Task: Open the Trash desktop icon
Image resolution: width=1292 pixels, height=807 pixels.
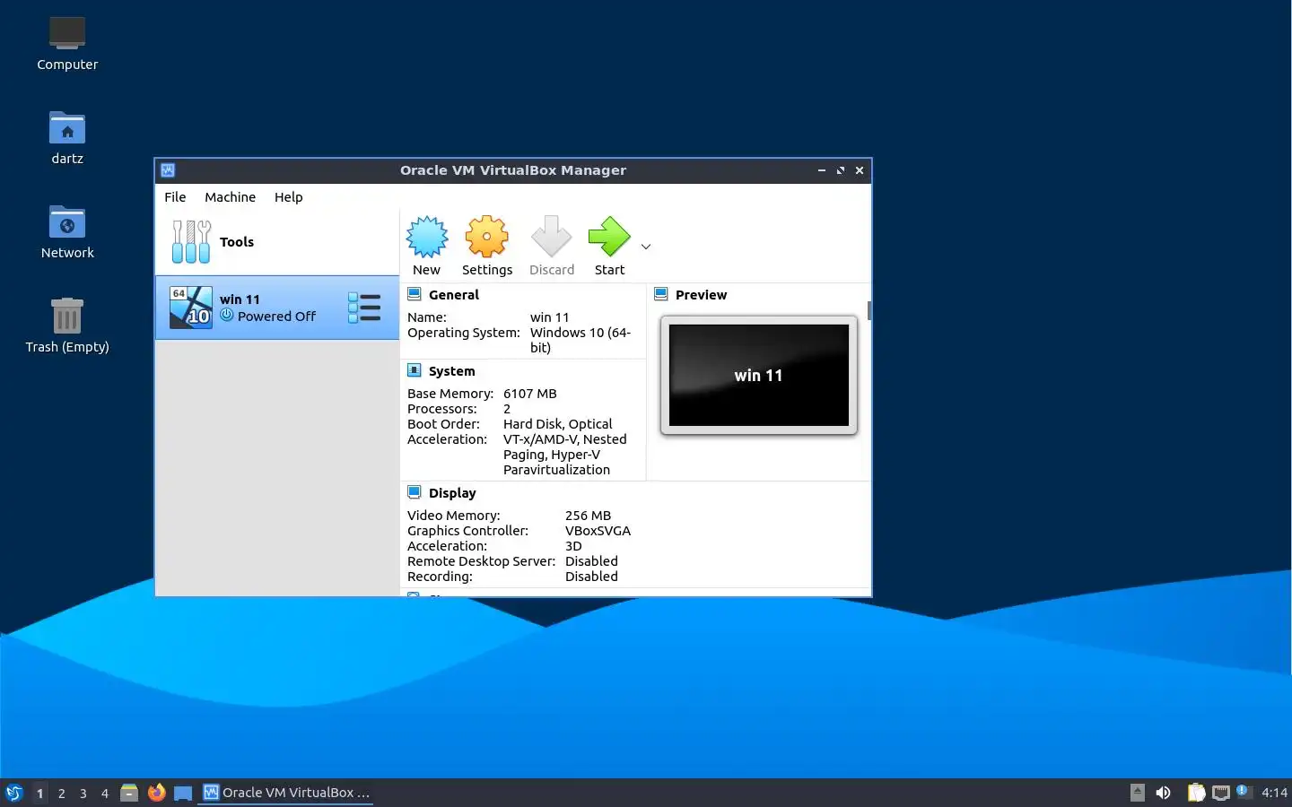Action: (67, 325)
